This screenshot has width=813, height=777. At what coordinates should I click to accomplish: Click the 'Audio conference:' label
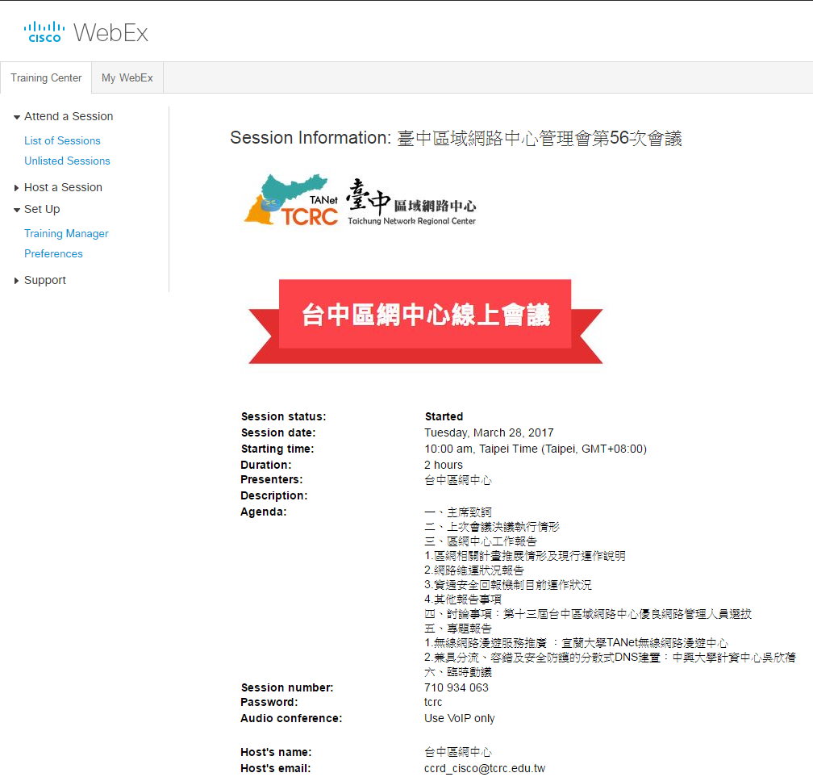[291, 718]
